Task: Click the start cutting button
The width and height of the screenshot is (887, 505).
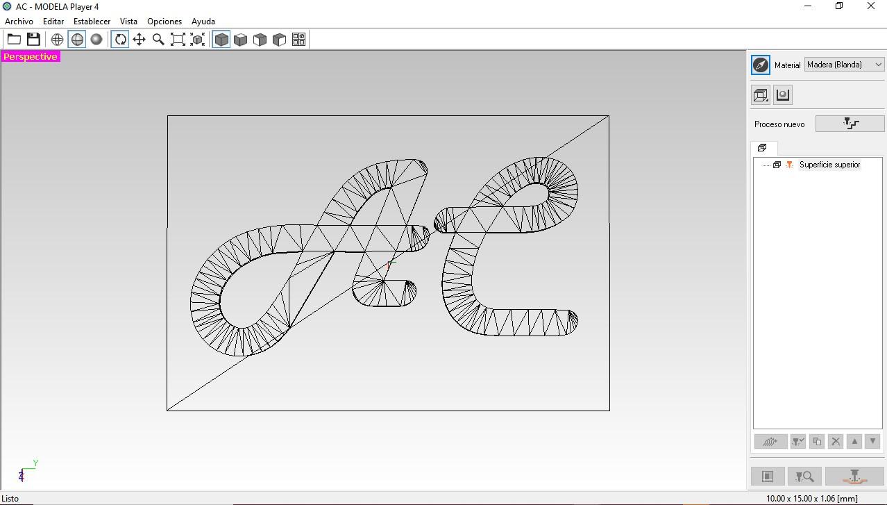Action: click(854, 477)
